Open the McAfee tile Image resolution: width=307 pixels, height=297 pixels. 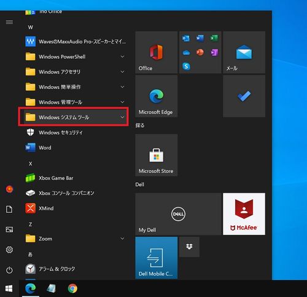click(244, 214)
